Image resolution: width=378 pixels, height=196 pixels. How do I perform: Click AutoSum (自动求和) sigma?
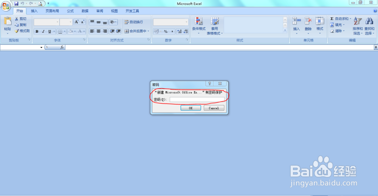(332, 19)
